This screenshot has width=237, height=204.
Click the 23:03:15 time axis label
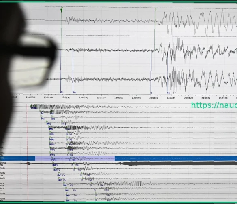pos(171,98)
